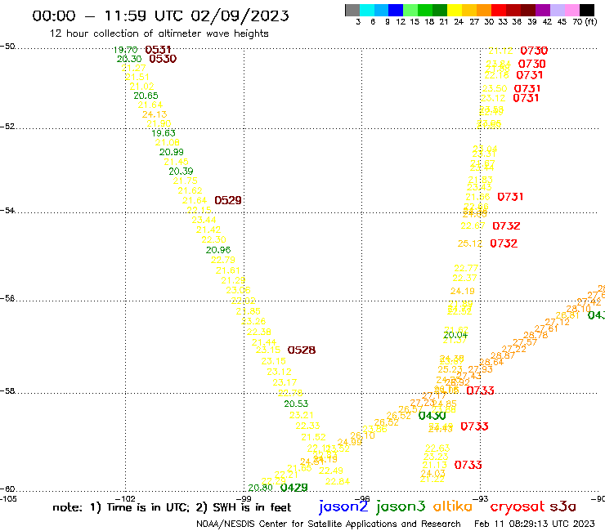Click the 20.96 wave height value
Viewport: 605px width, 531px height.
click(x=218, y=250)
